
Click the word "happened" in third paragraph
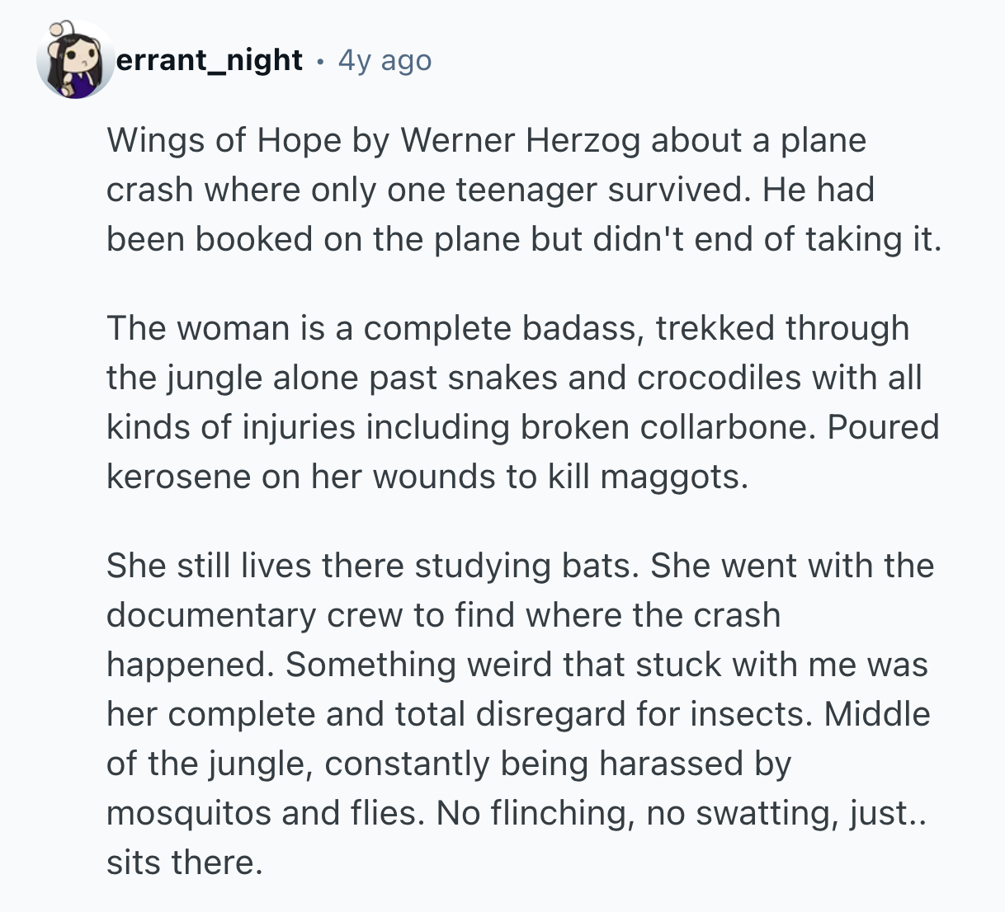pyautogui.click(x=190, y=665)
